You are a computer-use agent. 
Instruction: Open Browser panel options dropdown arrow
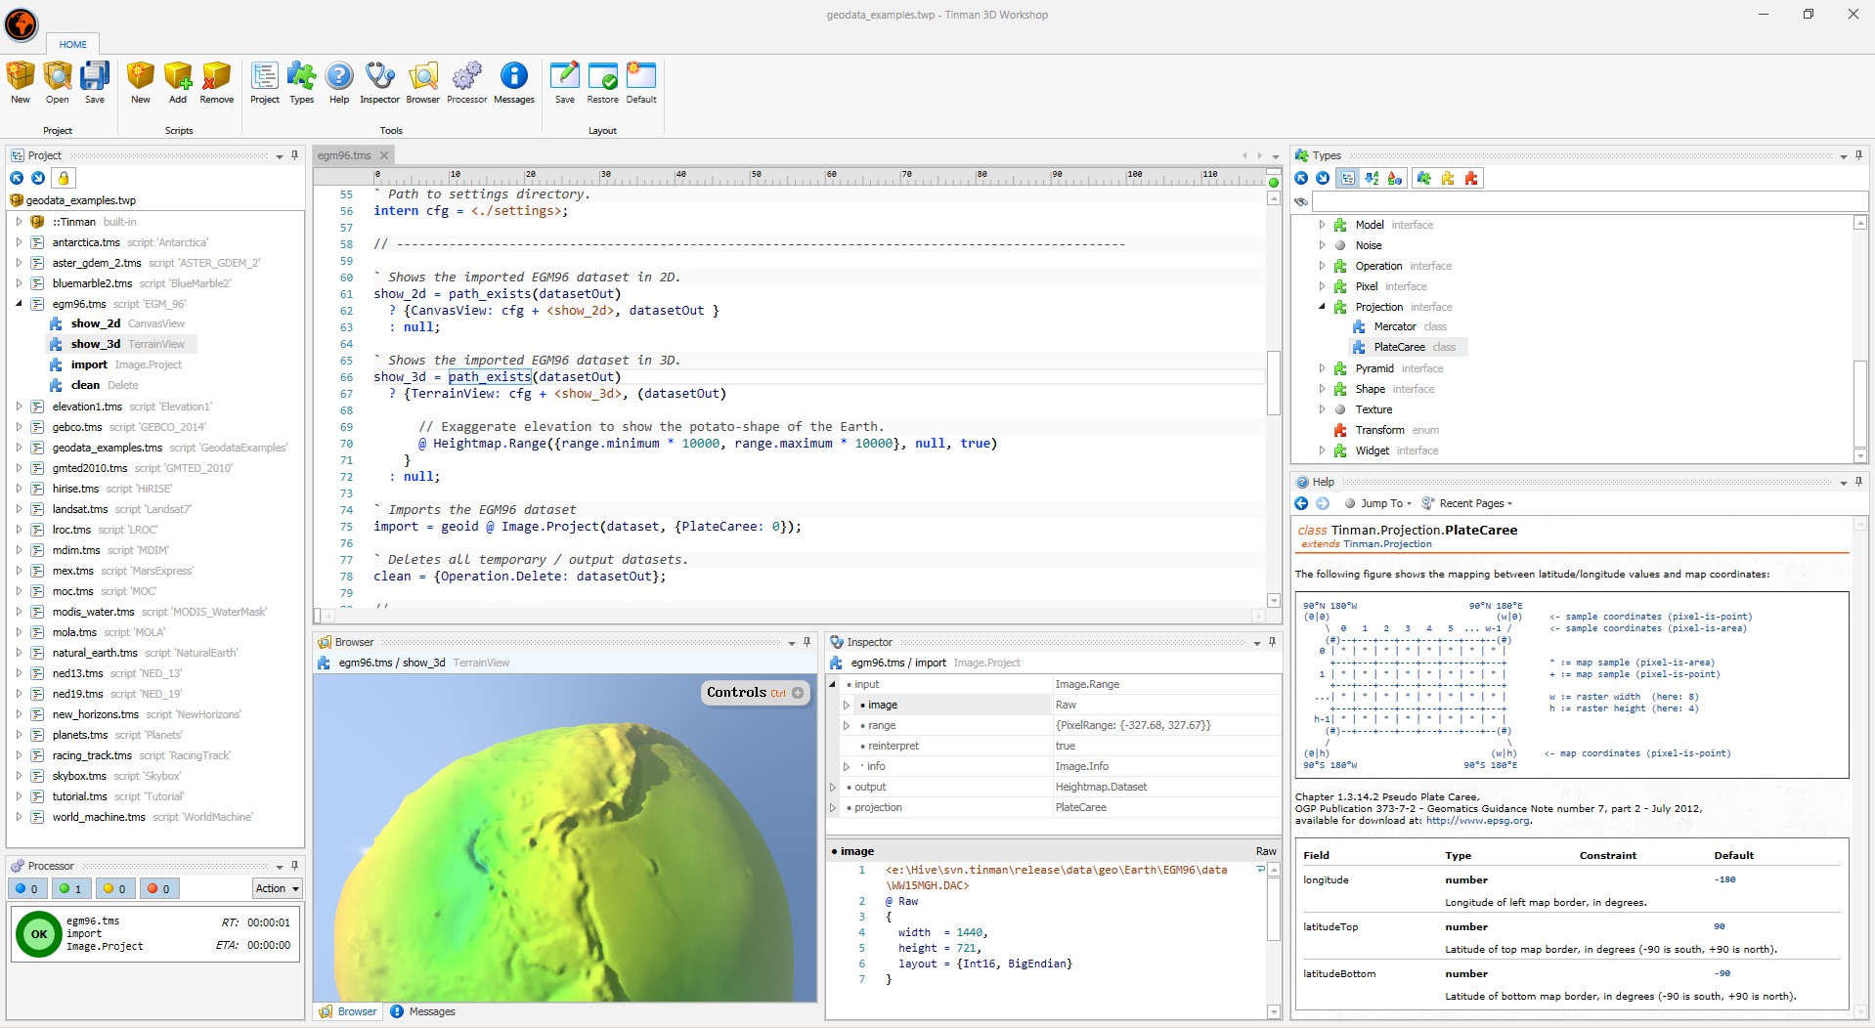[x=791, y=643]
